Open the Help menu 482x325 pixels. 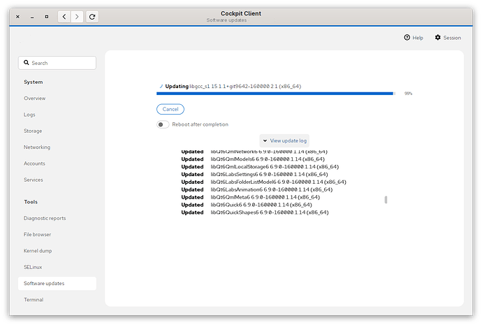(x=414, y=38)
